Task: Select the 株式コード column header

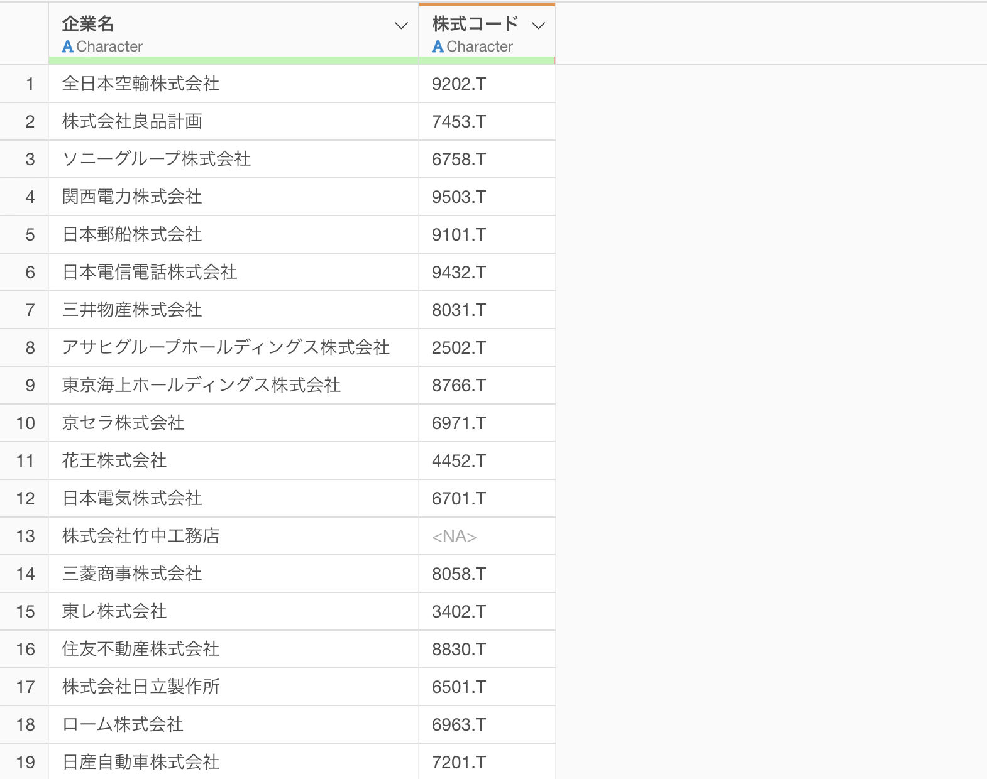Action: 475,25
